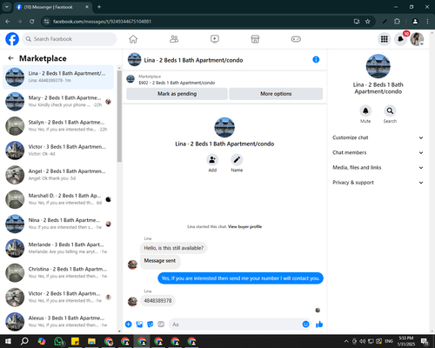Expand Privacy & support section
This screenshot has height=348, width=435.
378,183
